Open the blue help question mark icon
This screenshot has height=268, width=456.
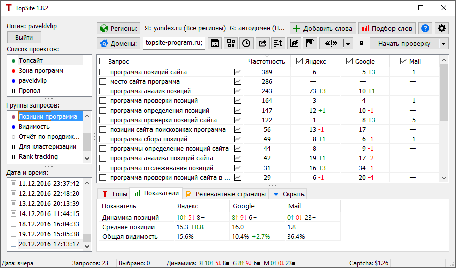coord(425,28)
